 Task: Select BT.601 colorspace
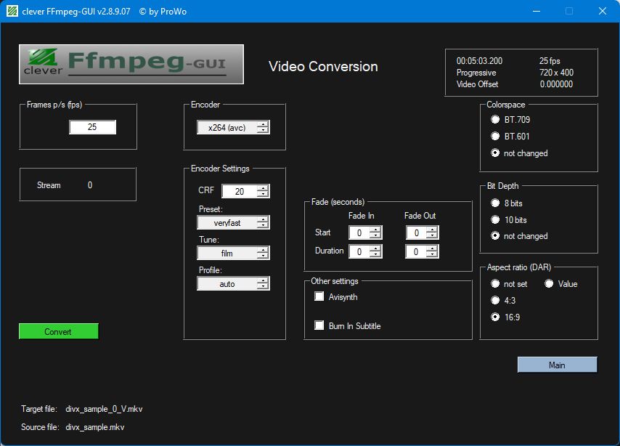tap(495, 136)
